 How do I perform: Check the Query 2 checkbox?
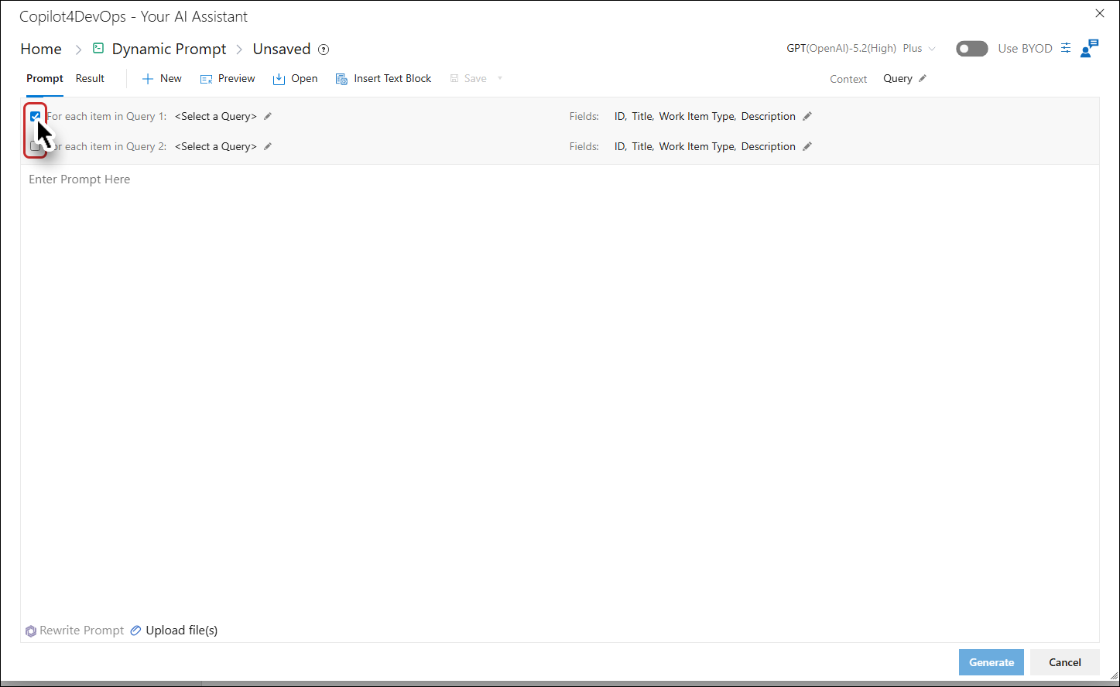pyautogui.click(x=35, y=146)
